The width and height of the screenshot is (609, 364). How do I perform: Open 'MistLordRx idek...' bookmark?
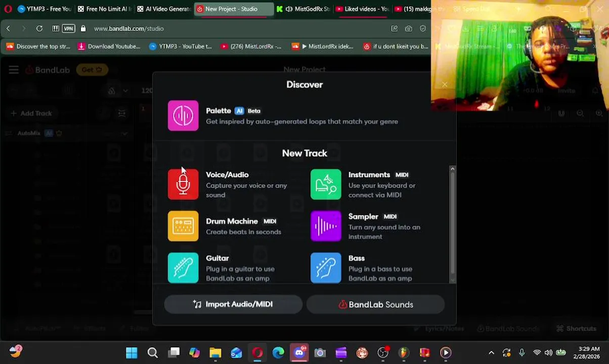322,47
